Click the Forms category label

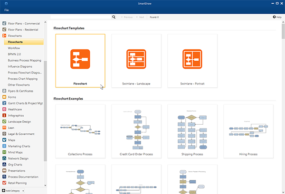[x=12, y=97]
